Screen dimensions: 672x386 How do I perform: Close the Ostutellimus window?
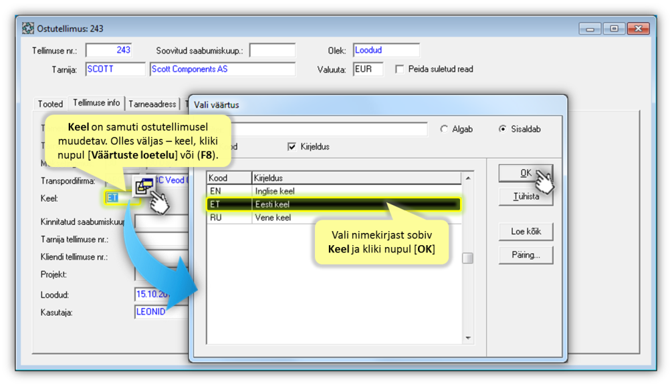coord(639,29)
